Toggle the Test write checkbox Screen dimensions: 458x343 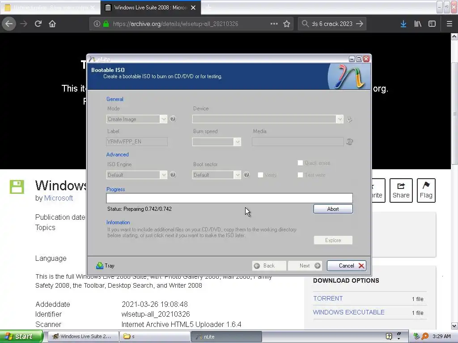[300, 175]
